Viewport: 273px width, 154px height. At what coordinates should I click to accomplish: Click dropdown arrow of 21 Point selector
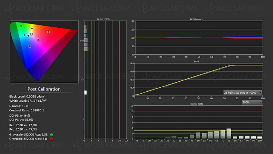tap(260, 92)
